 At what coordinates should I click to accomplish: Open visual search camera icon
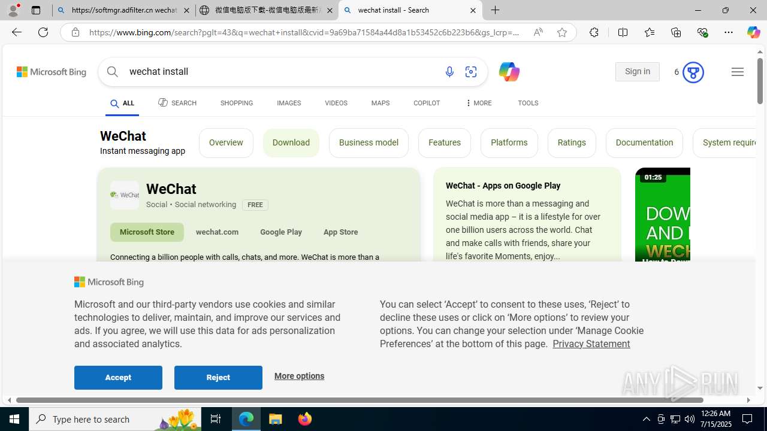(x=471, y=72)
